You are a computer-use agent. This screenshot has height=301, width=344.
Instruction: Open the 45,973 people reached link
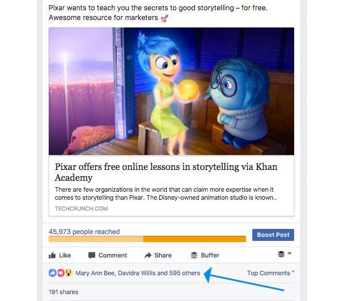(84, 232)
